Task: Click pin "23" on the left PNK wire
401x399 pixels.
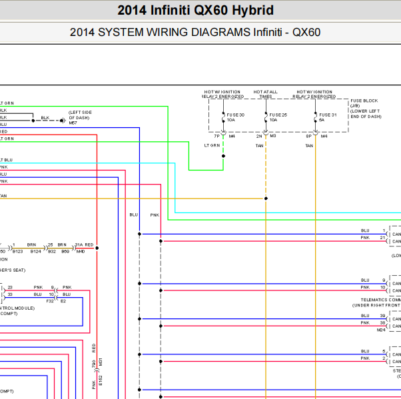Action: pyautogui.click(x=10, y=288)
